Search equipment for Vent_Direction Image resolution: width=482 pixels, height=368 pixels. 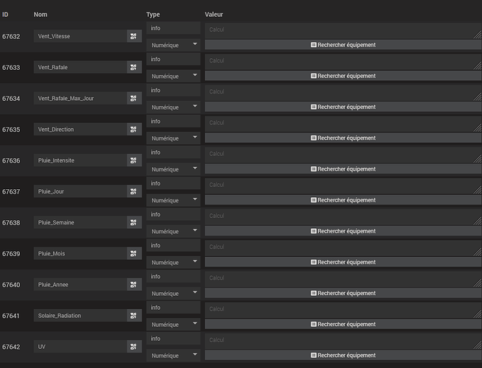343,138
